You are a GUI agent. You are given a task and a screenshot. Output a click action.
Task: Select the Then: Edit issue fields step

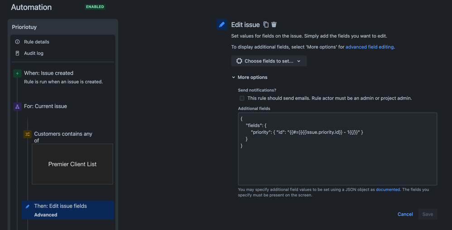(x=68, y=210)
